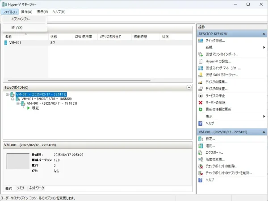The width and height of the screenshot is (268, 201).
Task: Click the Help icon in the DESKTOP-KEE1K7U section
Action: point(201,123)
